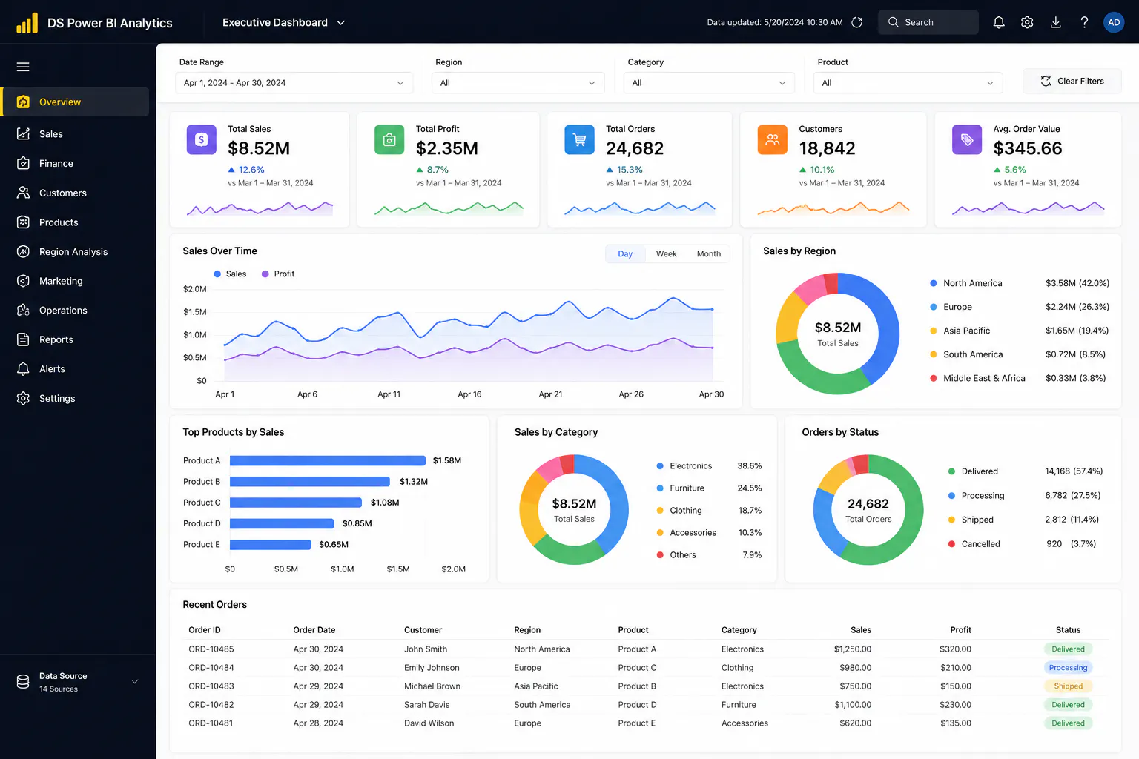
Task: Open the Region filter dropdown
Action: point(518,83)
